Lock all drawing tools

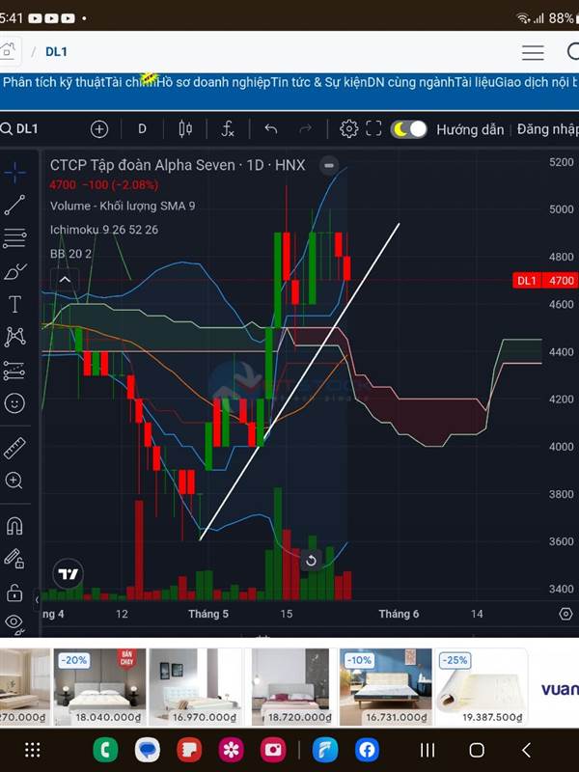tap(14, 593)
